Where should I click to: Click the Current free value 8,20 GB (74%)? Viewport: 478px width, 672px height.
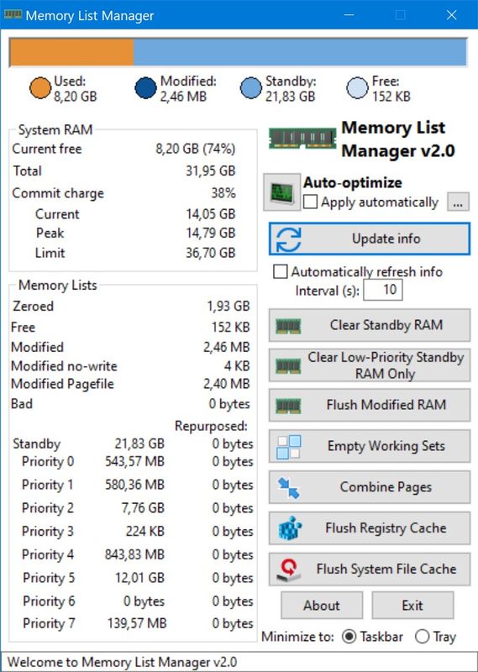point(196,149)
